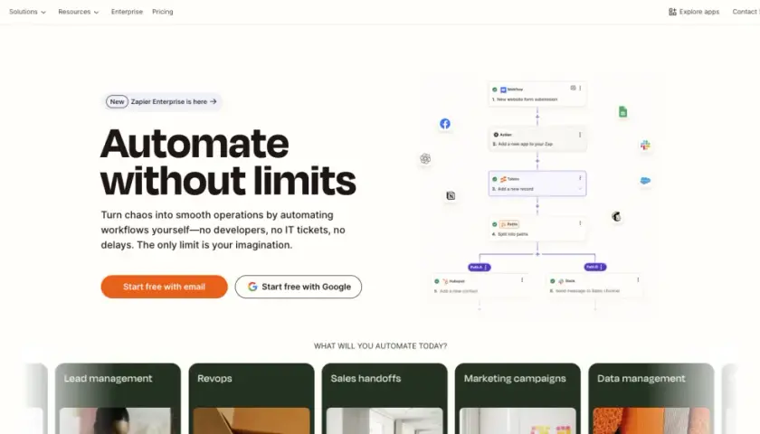Open the Sales handoffs card

click(x=385, y=399)
